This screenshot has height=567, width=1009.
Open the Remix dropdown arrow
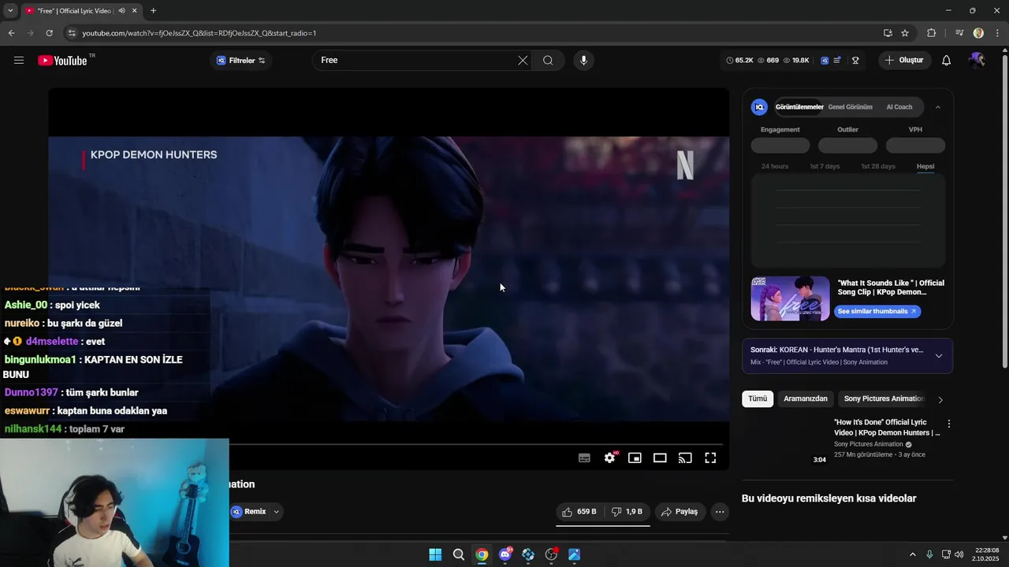point(276,512)
